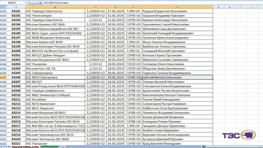Click cell Магазин Феодосия АЗС№22
Viewport: 263px width, 148px height.
[x=55, y=113]
